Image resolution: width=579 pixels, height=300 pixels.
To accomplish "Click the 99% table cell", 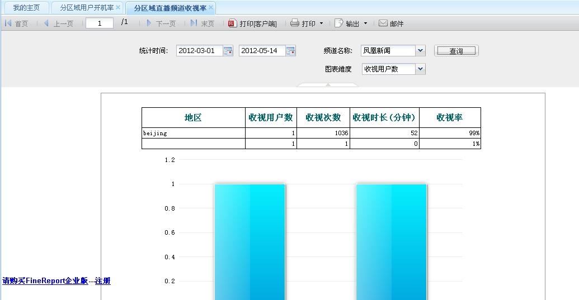I will [x=450, y=133].
